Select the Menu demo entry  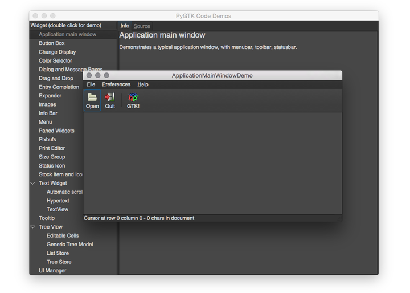click(x=45, y=122)
